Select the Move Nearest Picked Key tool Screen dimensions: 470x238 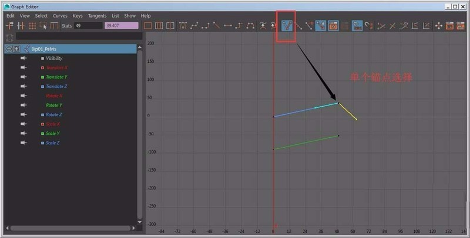pyautogui.click(x=9, y=26)
